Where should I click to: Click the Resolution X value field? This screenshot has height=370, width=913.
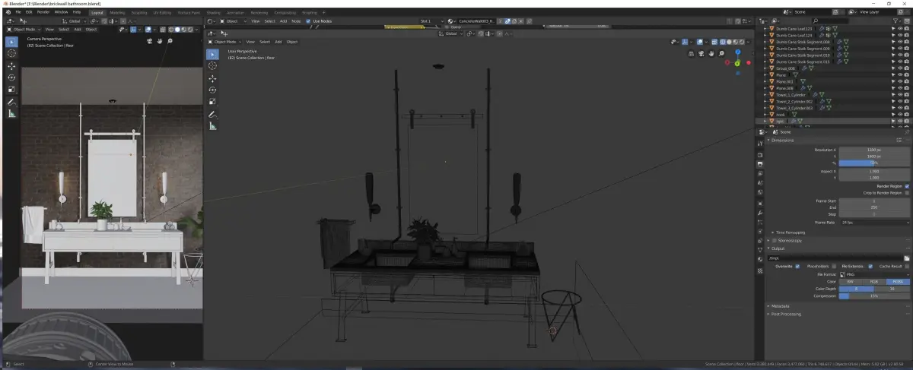874,150
